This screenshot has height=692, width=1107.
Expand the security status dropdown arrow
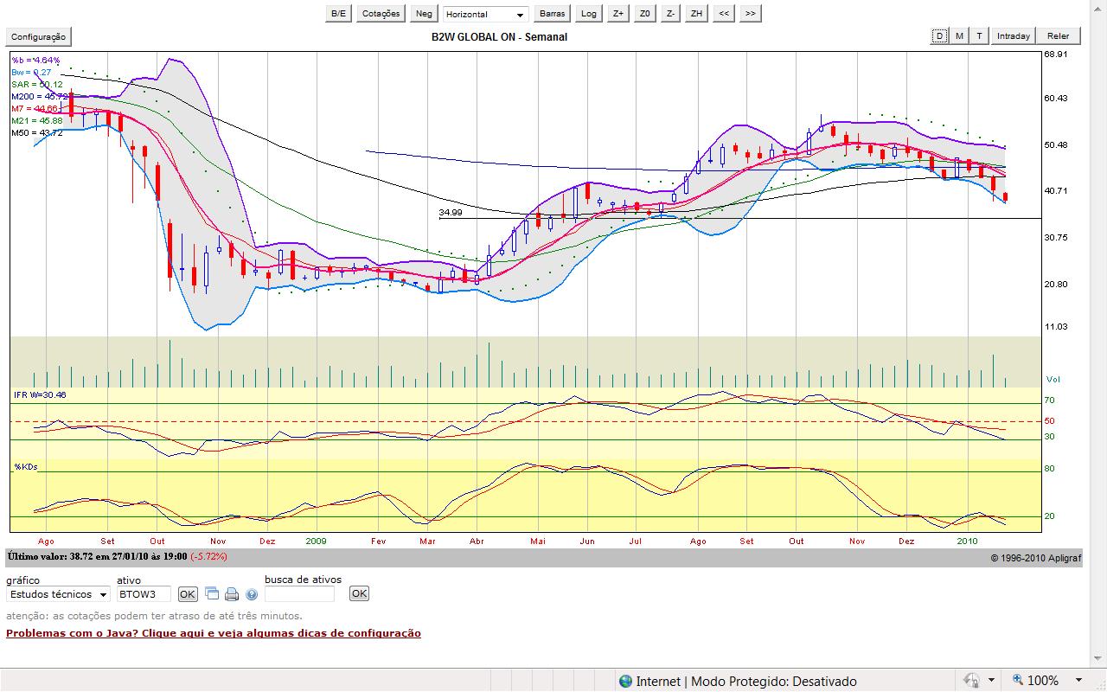[x=992, y=681]
